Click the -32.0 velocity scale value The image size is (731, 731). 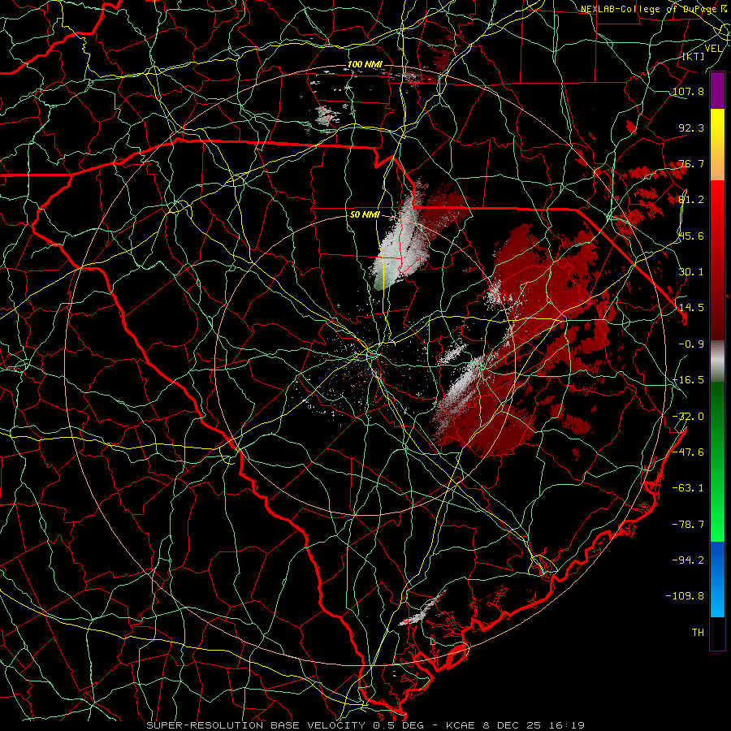point(688,417)
